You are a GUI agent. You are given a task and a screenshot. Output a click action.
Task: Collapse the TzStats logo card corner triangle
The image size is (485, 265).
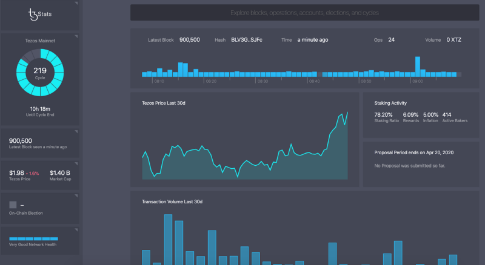[76, 3]
